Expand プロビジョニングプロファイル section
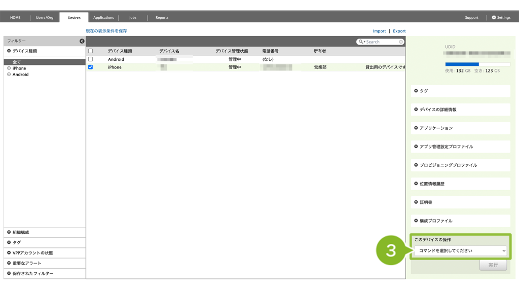This screenshot has height=292, width=519. point(460,165)
